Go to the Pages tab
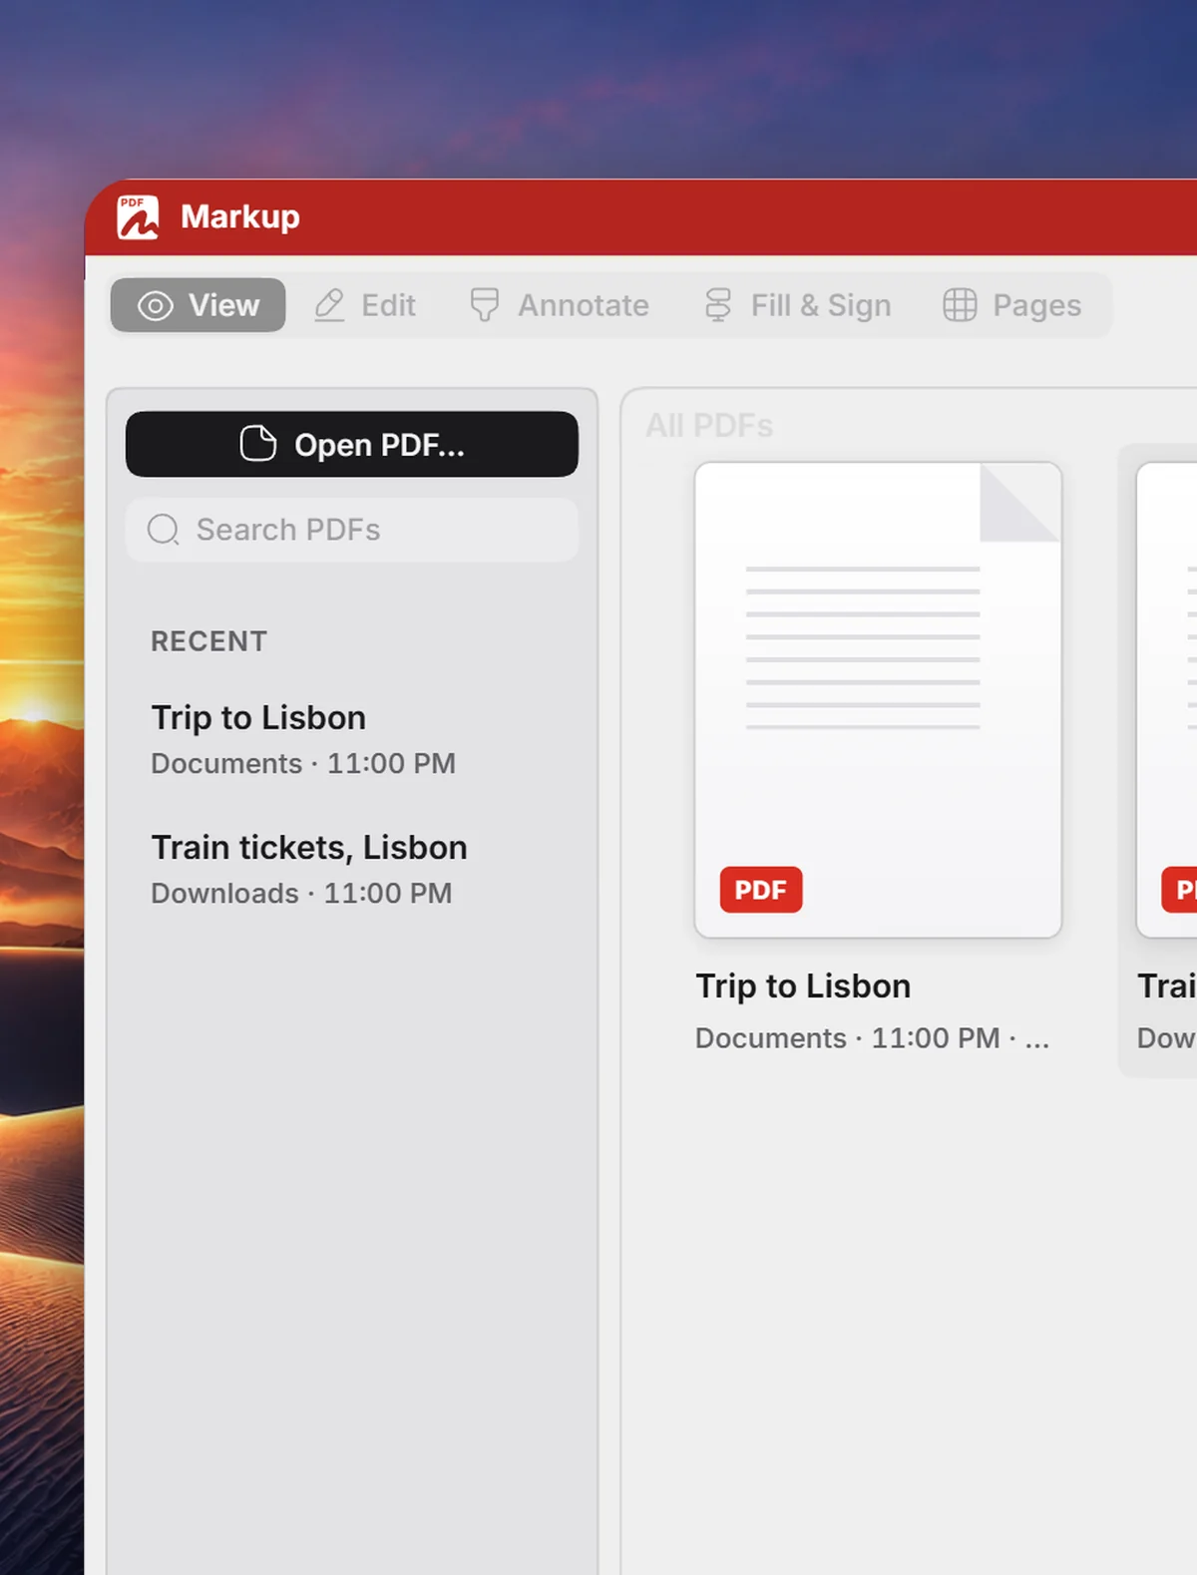 1012,305
